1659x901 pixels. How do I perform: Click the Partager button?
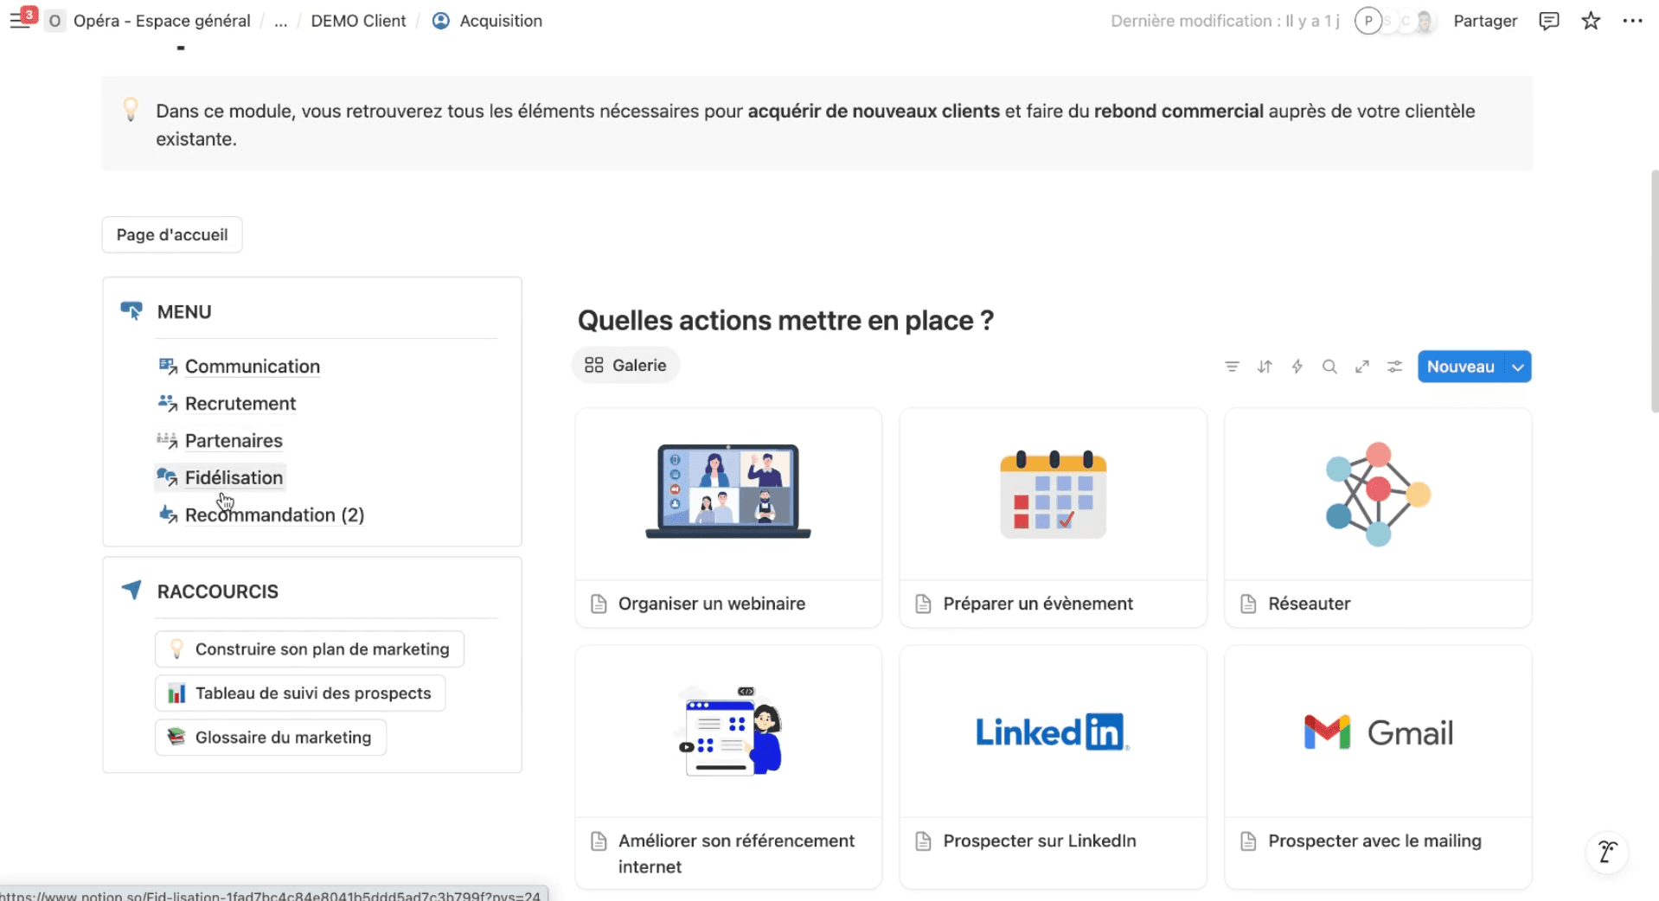[1484, 21]
